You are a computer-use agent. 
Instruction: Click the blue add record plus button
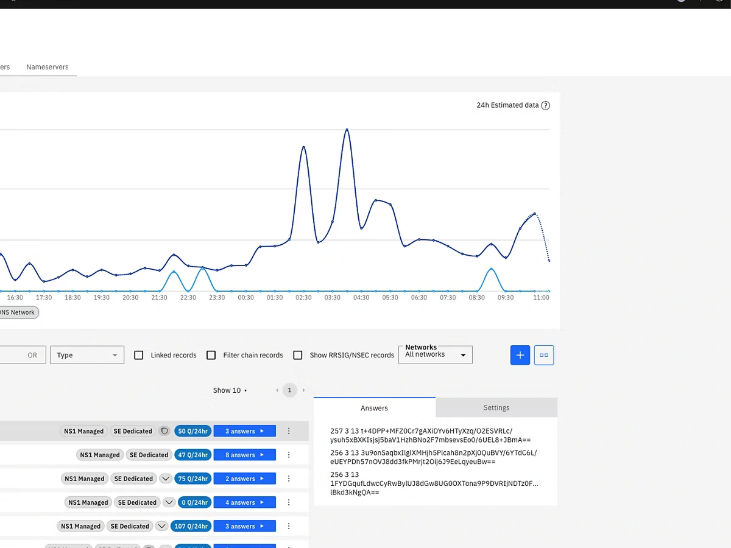[x=520, y=355]
